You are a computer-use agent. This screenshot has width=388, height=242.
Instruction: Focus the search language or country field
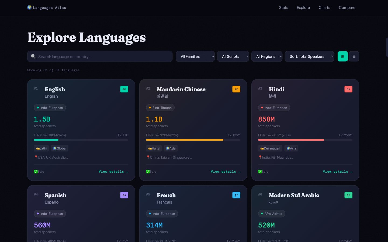click(100, 56)
